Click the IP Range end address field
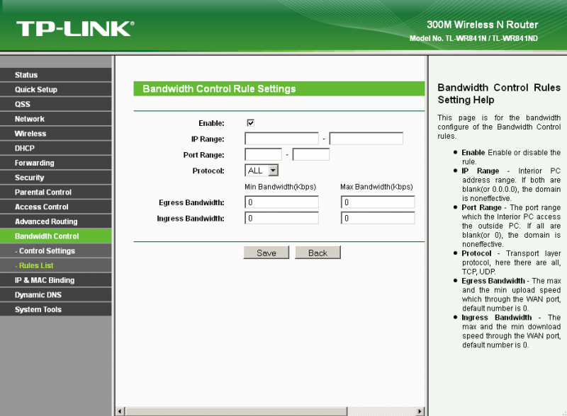Screen dimensions: 567x416 click(x=366, y=139)
